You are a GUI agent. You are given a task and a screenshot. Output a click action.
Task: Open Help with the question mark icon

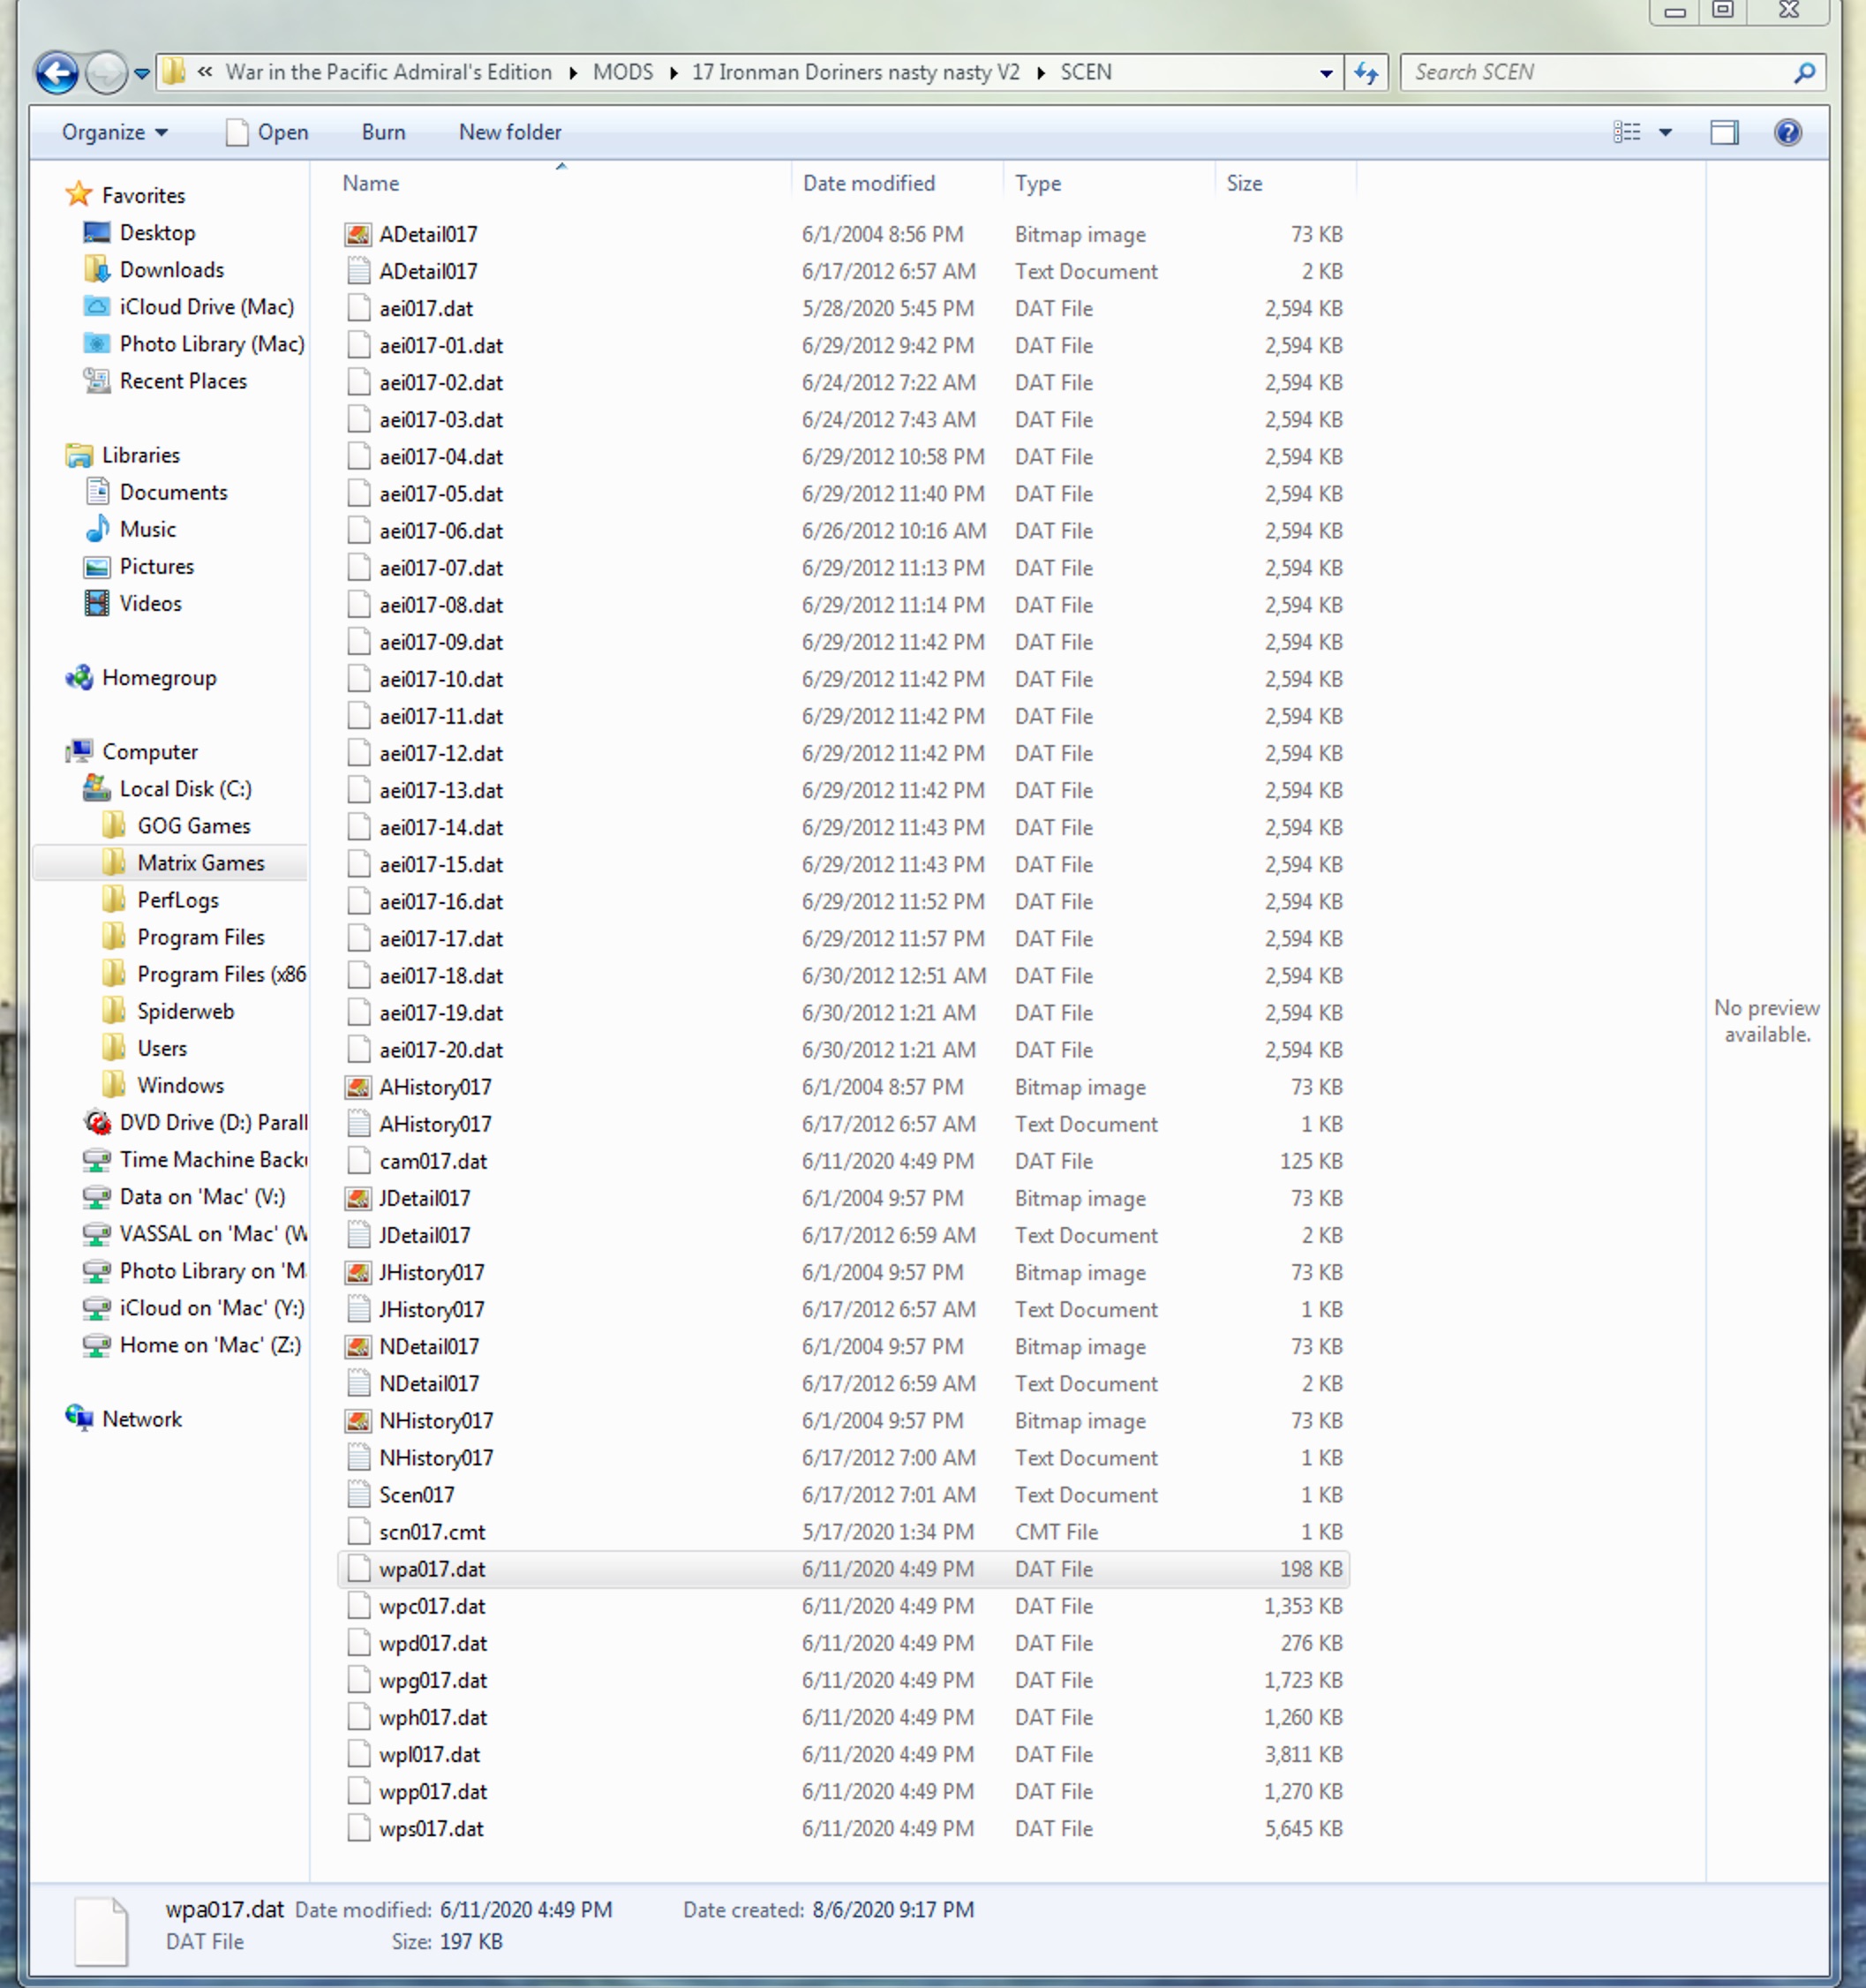1788,132
